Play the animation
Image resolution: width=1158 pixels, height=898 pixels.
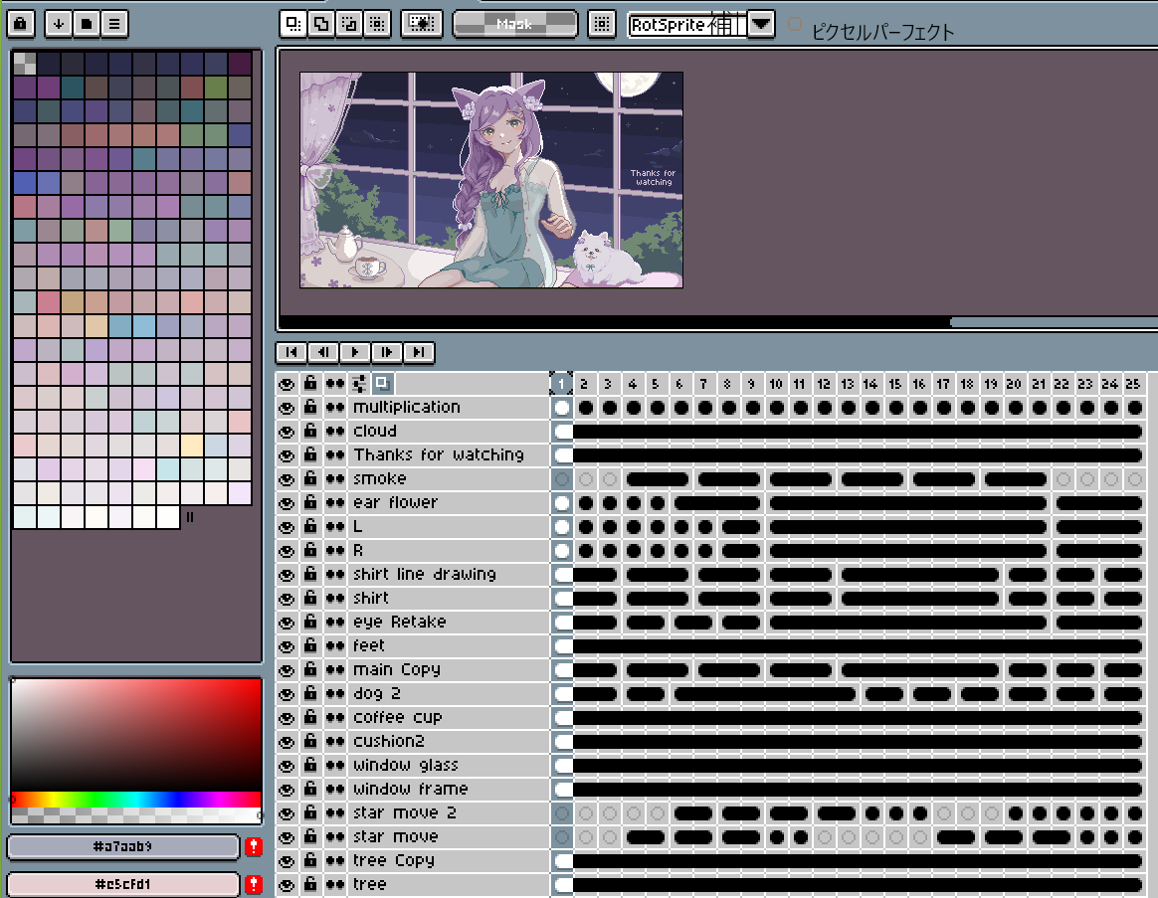[x=355, y=352]
